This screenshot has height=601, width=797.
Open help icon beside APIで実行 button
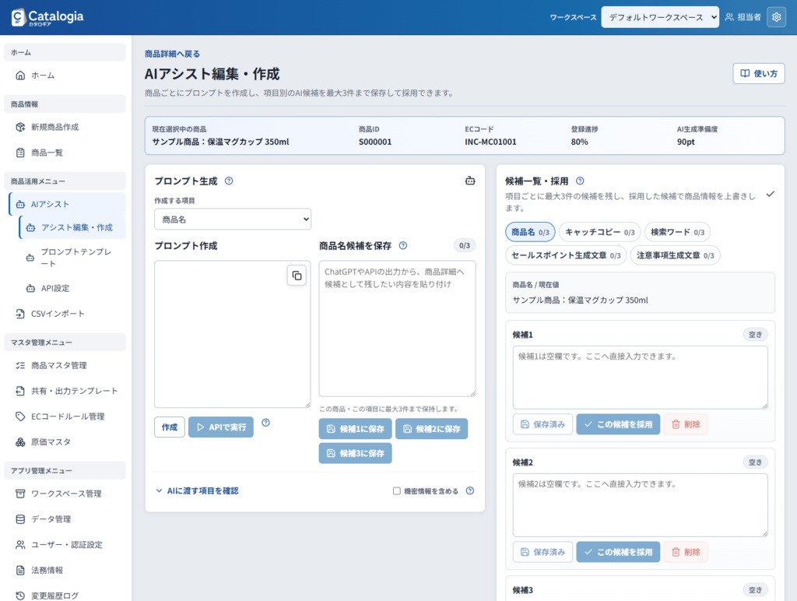(x=266, y=423)
